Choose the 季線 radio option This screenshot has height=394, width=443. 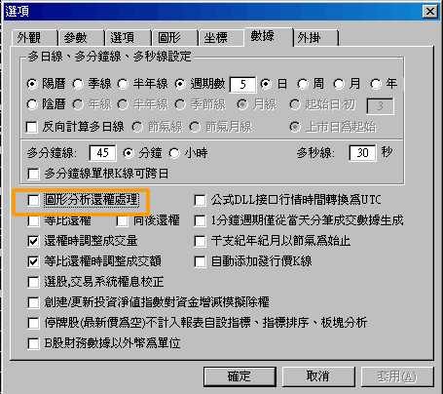(78, 84)
